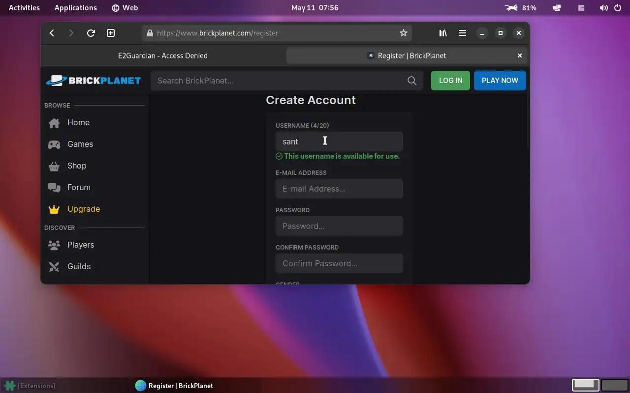
Task: Open the Applications menu
Action: (76, 8)
